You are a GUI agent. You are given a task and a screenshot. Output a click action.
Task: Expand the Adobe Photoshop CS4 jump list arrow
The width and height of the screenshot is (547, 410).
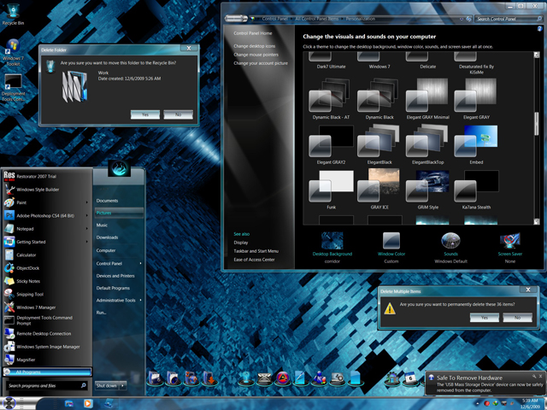tap(86, 215)
